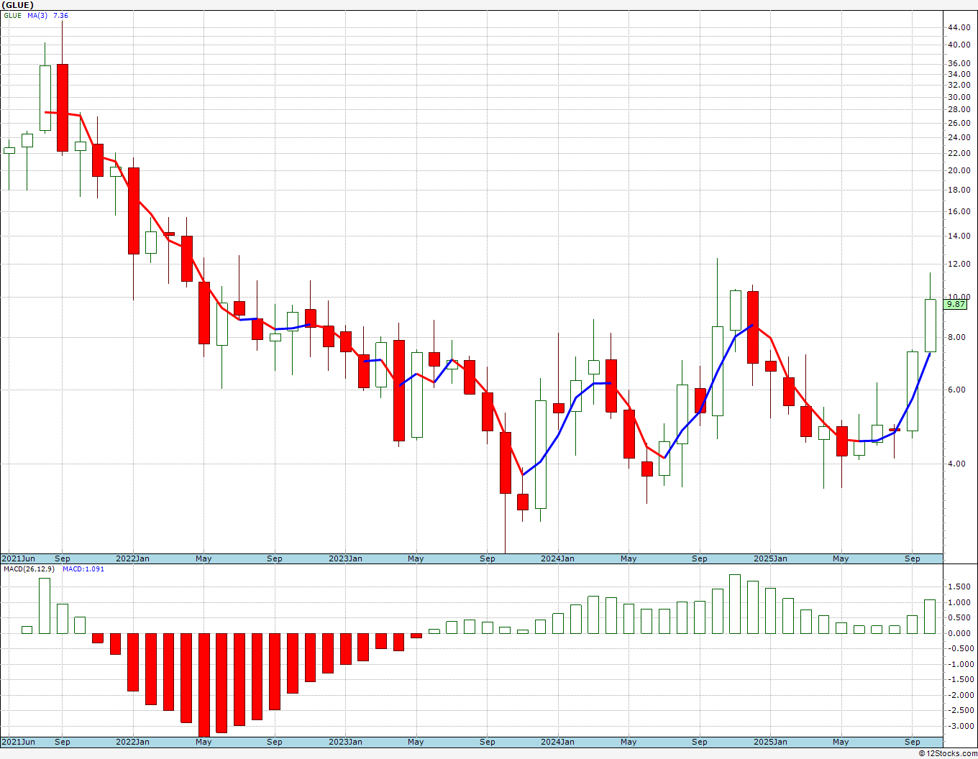Click the -1.000 MACD axis label
The height and width of the screenshot is (759, 978).
pyautogui.click(x=959, y=664)
